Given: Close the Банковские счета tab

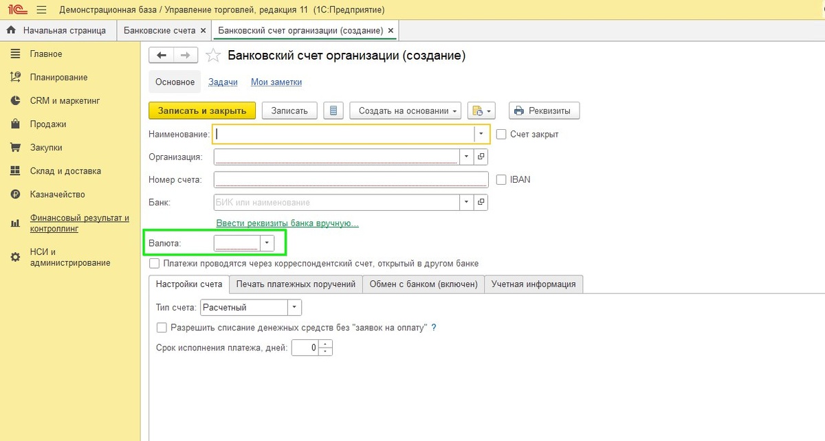Looking at the screenshot, I should point(202,31).
